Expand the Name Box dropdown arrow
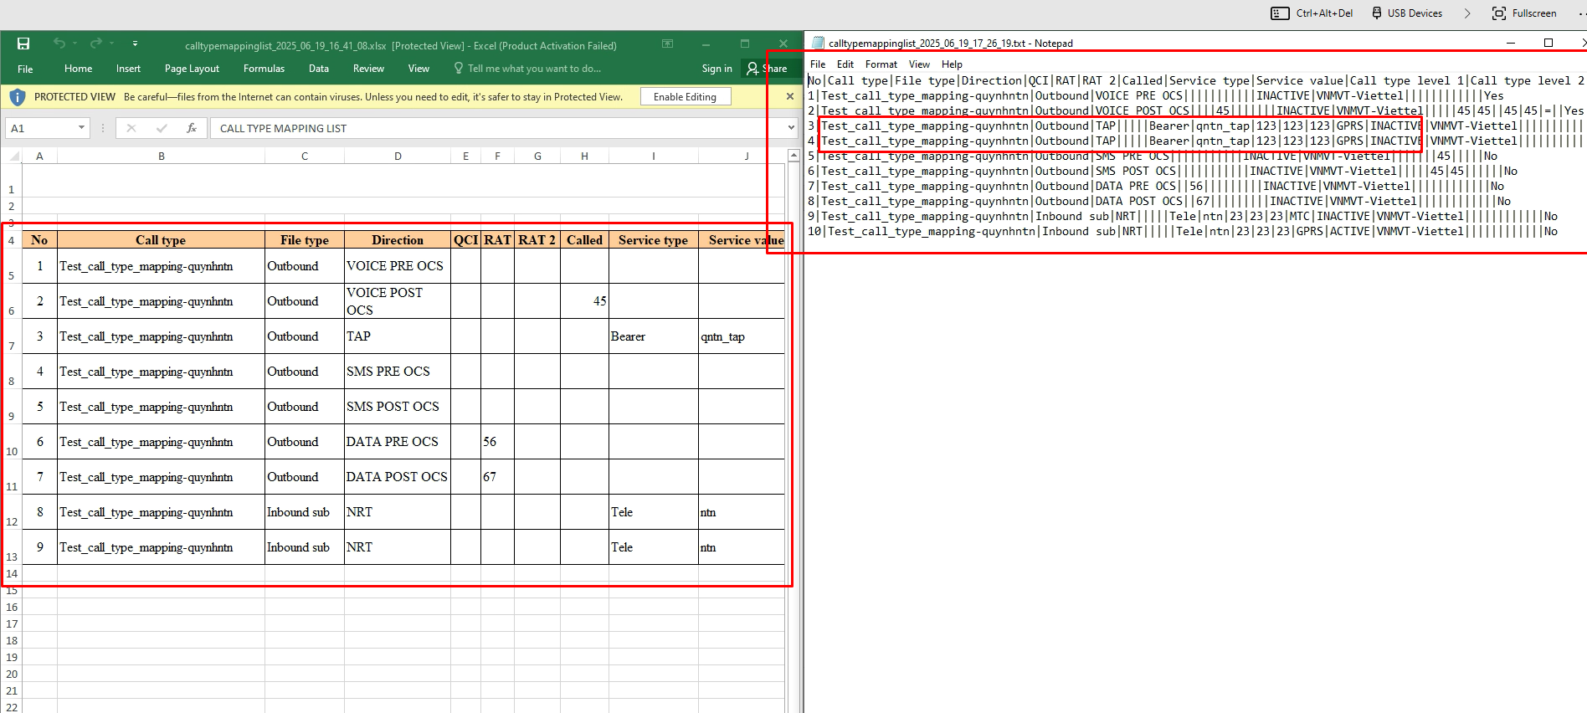The width and height of the screenshot is (1587, 713). 81,128
